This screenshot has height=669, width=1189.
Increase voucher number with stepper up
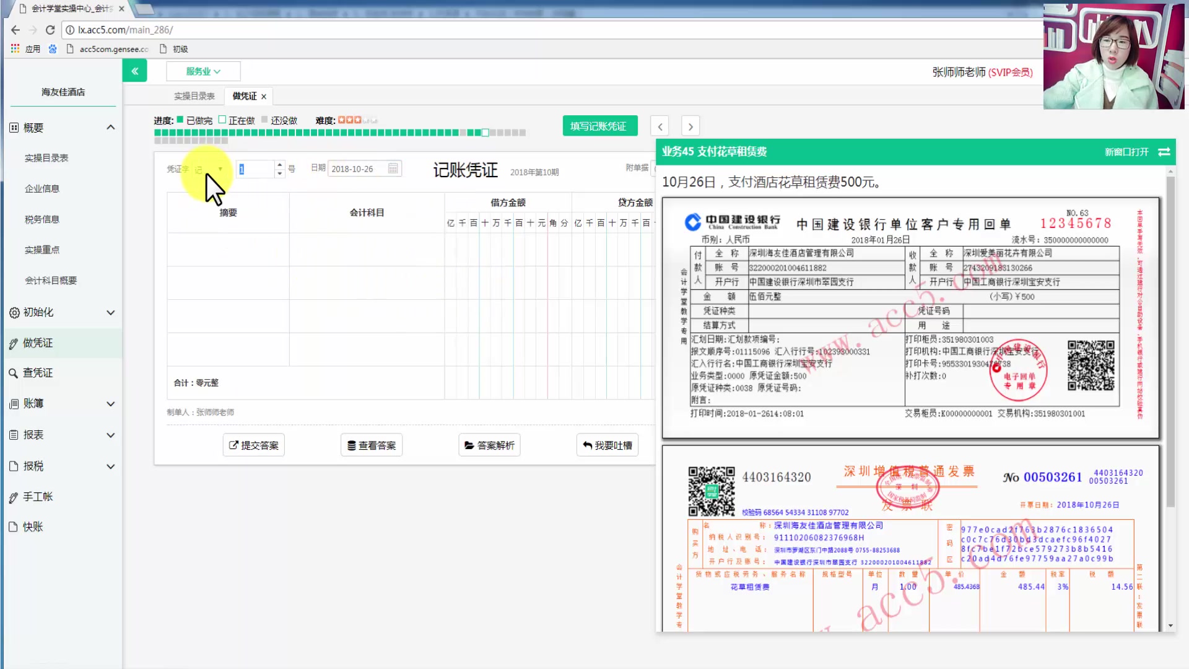tap(280, 165)
